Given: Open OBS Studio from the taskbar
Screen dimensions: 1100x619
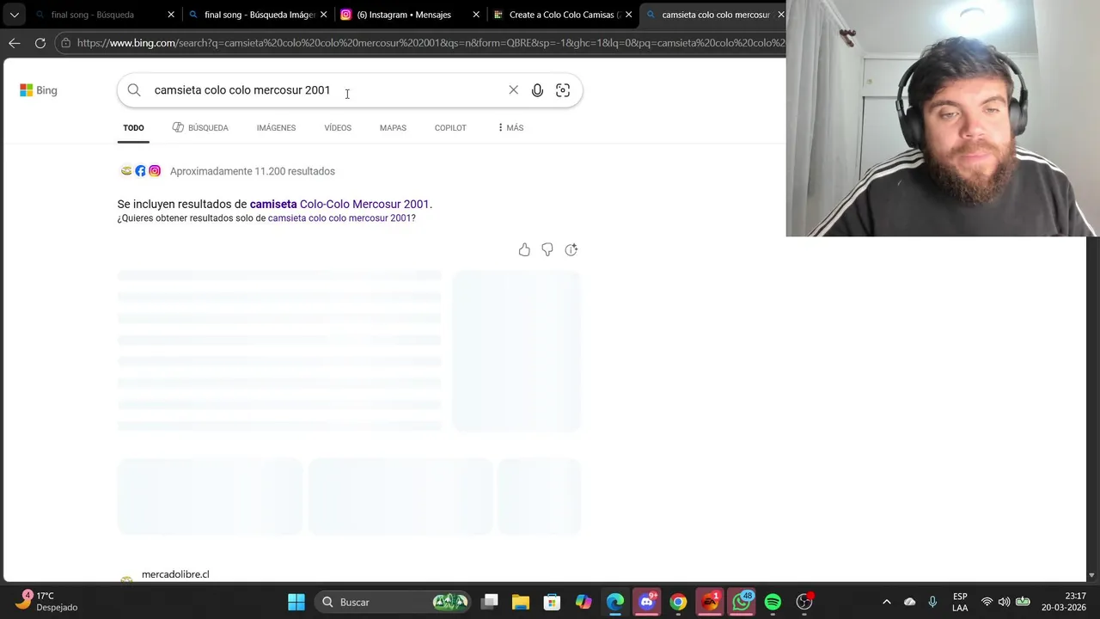Looking at the screenshot, I should click(804, 602).
